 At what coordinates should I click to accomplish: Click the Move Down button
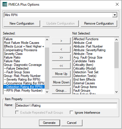click(61, 82)
